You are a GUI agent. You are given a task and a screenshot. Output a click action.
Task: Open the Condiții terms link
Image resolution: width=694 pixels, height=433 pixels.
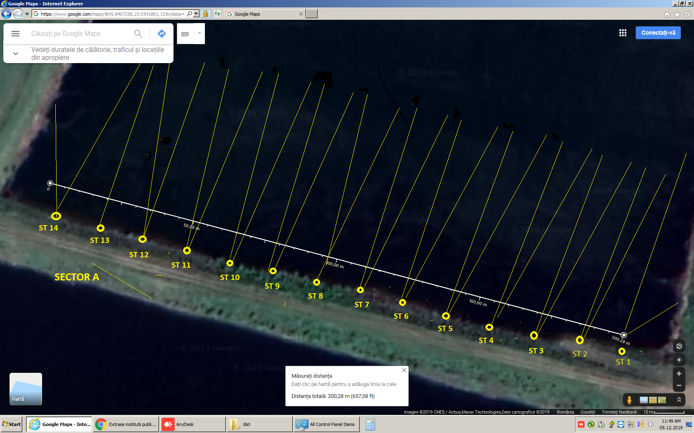coord(587,412)
